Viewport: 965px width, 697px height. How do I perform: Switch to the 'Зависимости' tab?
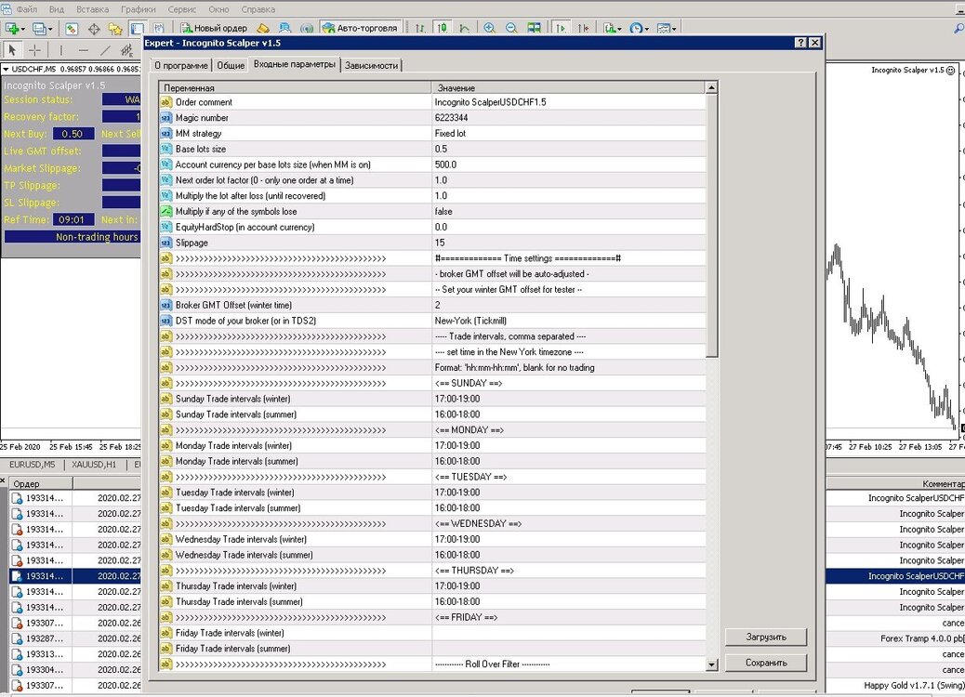pyautogui.click(x=371, y=65)
